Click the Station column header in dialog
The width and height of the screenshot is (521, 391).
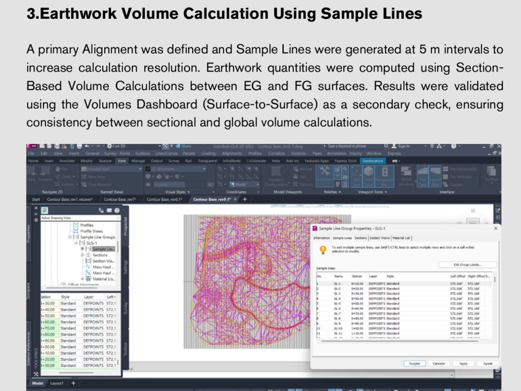(357, 276)
